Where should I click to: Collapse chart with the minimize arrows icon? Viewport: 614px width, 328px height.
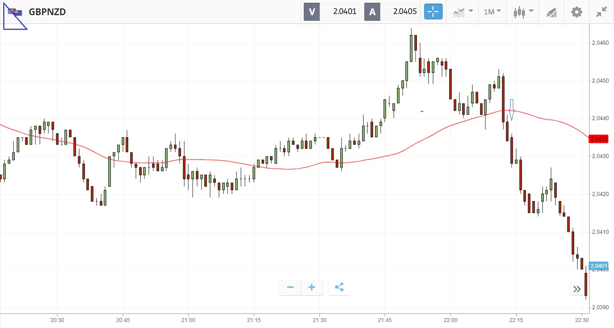point(601,12)
